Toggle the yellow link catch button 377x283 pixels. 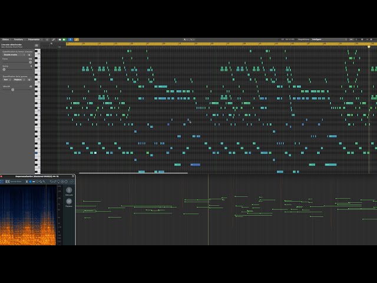[77, 40]
